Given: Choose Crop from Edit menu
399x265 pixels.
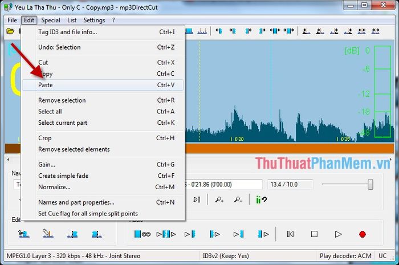Looking at the screenshot, I should (x=103, y=138).
